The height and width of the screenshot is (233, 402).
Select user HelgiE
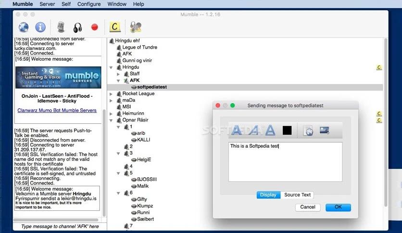144,160
